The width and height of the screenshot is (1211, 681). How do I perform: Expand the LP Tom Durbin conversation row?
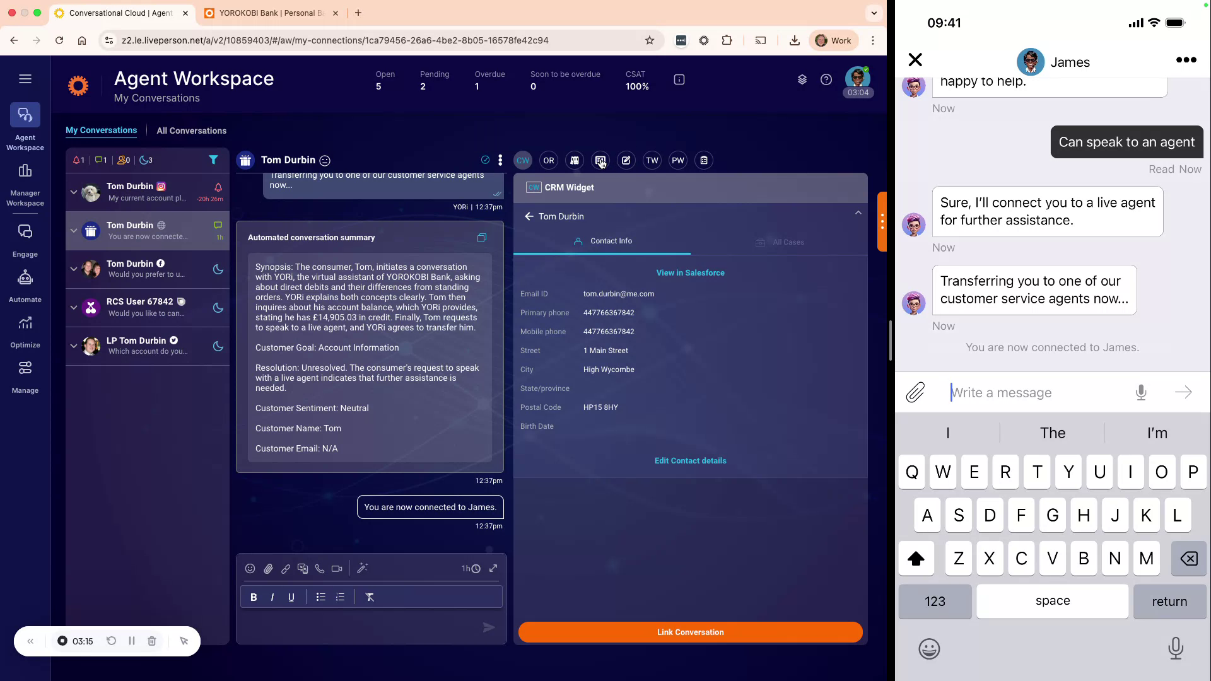(x=73, y=346)
